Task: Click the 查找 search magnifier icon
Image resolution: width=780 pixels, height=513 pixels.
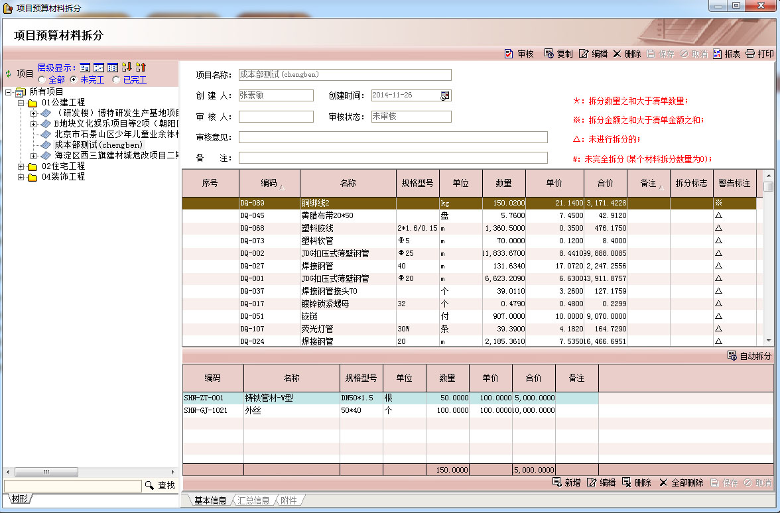Action: click(x=150, y=486)
